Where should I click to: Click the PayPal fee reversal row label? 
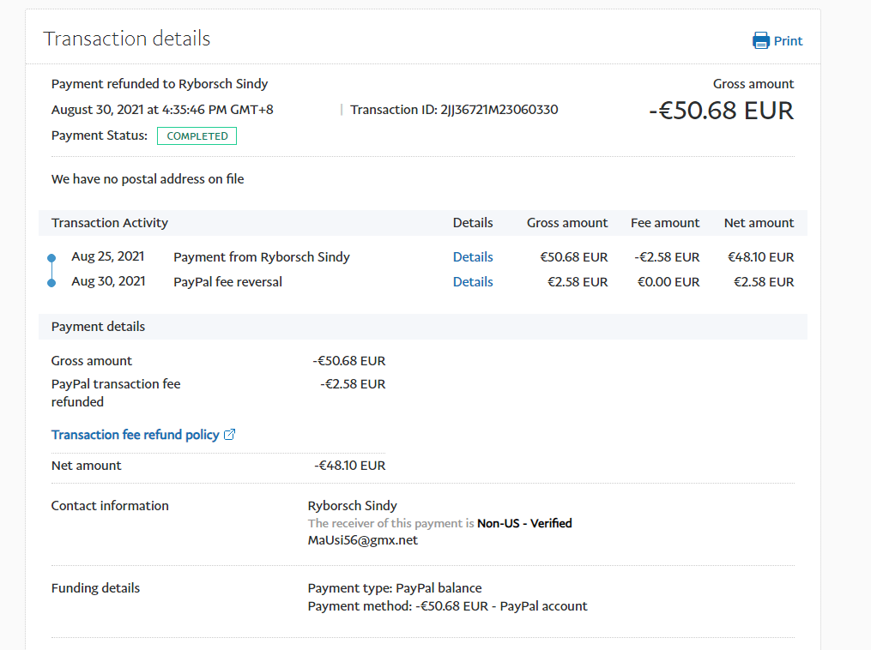(x=227, y=282)
